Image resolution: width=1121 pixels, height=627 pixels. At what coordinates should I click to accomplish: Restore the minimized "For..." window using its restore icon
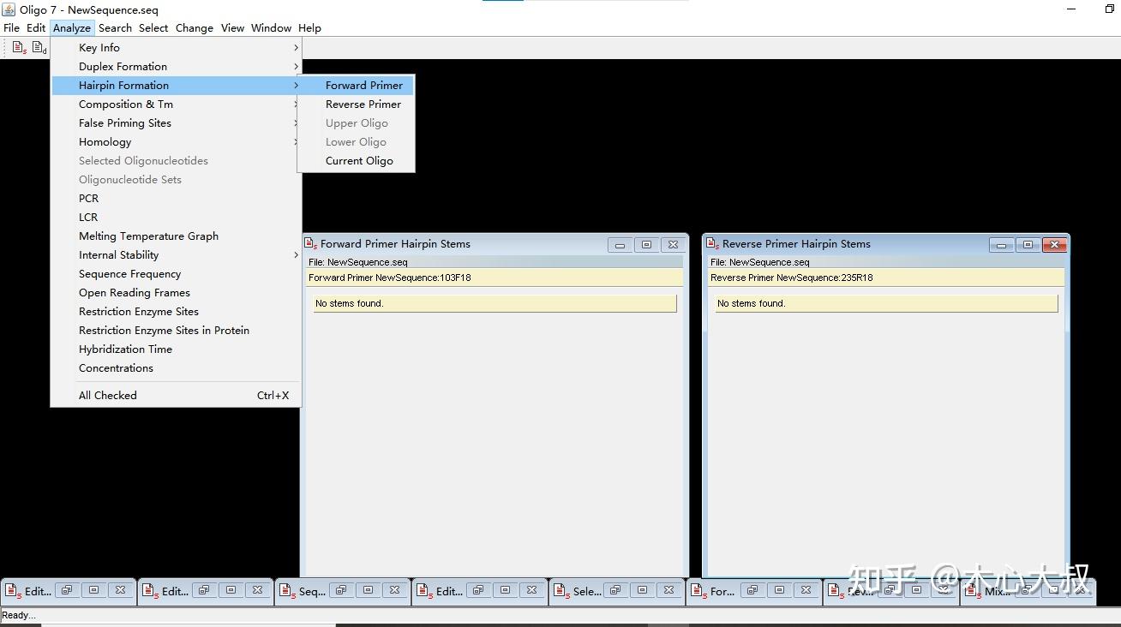(752, 590)
